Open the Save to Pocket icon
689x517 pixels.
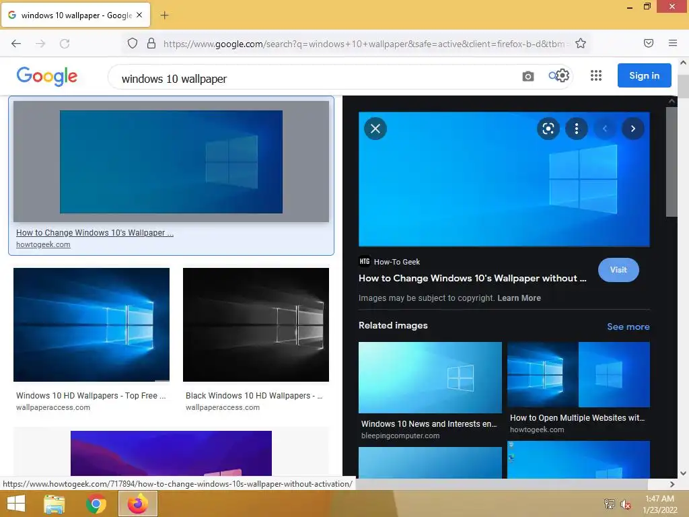click(649, 43)
